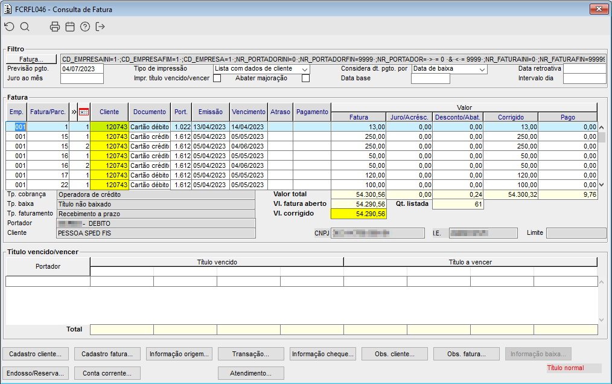Click the 'Fatura...' filter button

point(31,59)
